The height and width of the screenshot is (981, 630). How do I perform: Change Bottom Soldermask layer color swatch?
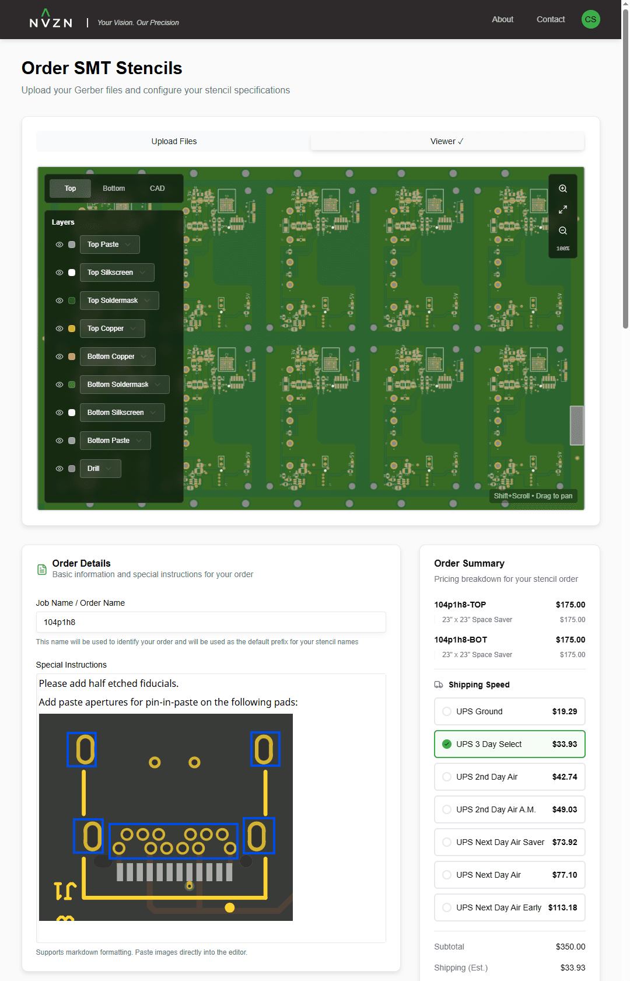[x=72, y=385]
